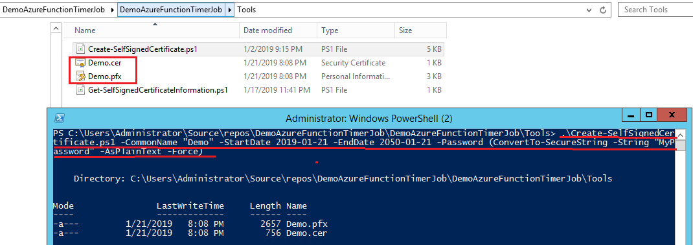Click the 1/2/2019 9:15 PM date cell
The width and height of the screenshot is (693, 245).
click(x=273, y=49)
